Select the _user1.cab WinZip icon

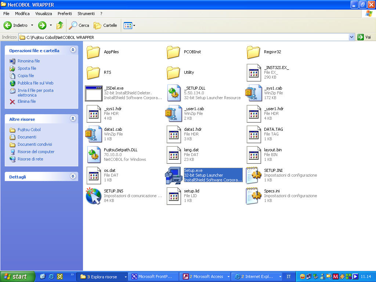(173, 114)
